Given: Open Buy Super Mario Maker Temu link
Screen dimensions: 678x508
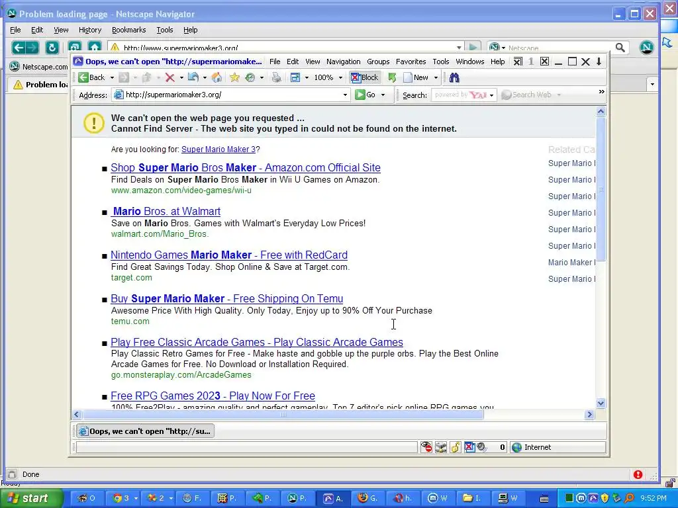Looking at the screenshot, I should click(x=227, y=298).
